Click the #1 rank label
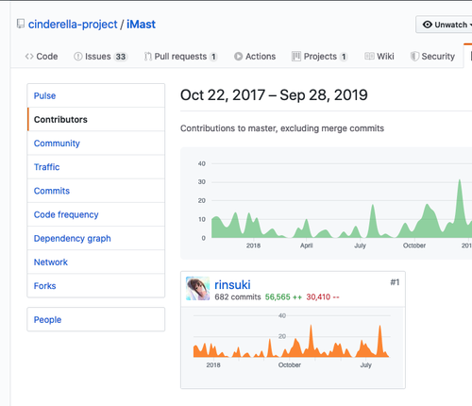 point(395,282)
